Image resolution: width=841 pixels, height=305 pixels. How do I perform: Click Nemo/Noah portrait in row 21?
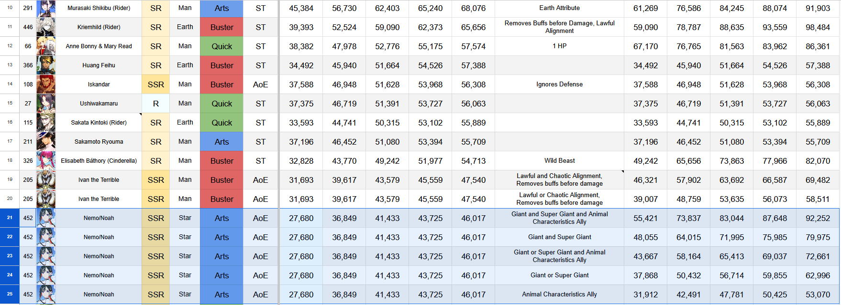[46, 218]
